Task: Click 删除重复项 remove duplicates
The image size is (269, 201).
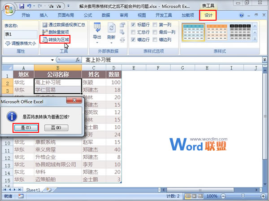Action: point(56,32)
